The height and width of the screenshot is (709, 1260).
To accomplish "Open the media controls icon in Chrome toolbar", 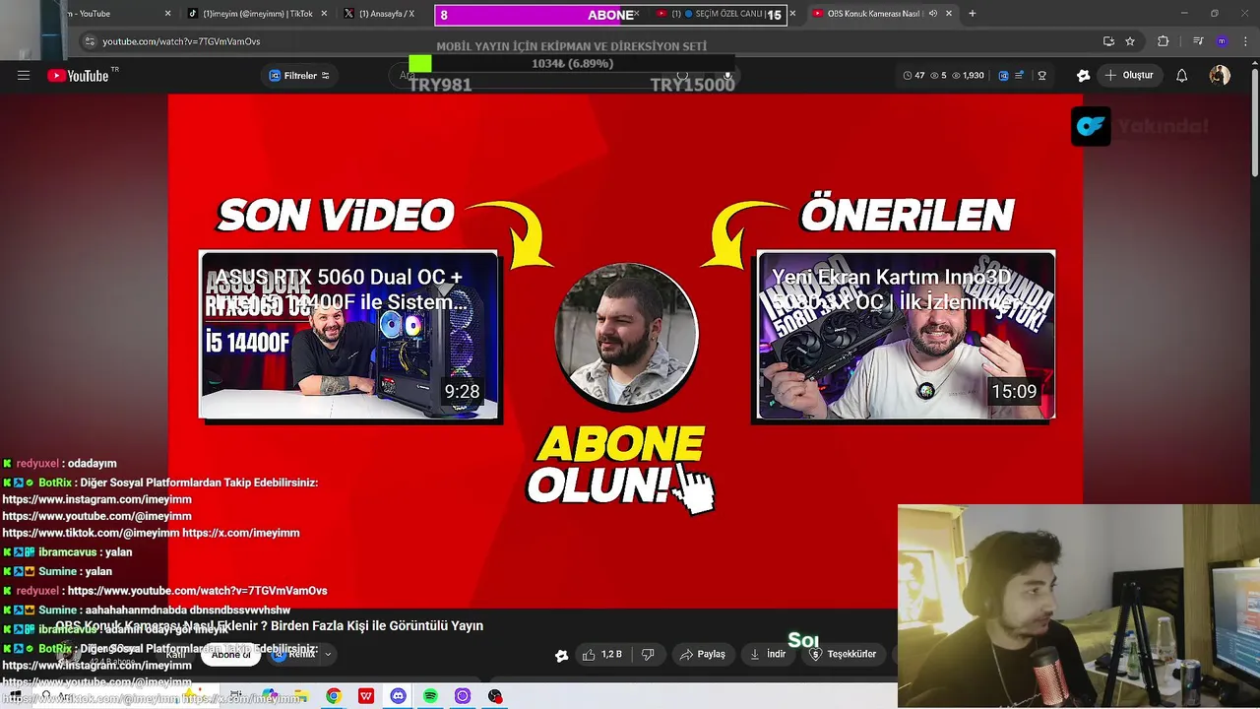I will coord(1198,41).
